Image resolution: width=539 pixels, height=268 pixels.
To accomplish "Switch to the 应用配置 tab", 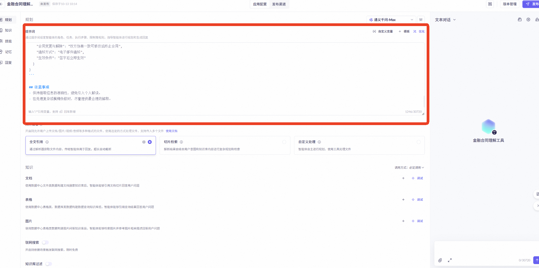I will [260, 4].
